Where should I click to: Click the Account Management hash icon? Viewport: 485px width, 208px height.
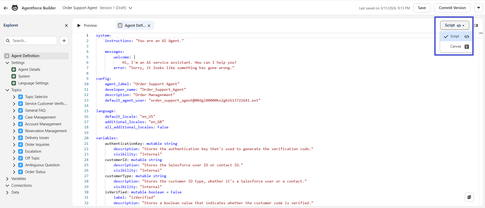click(21, 124)
